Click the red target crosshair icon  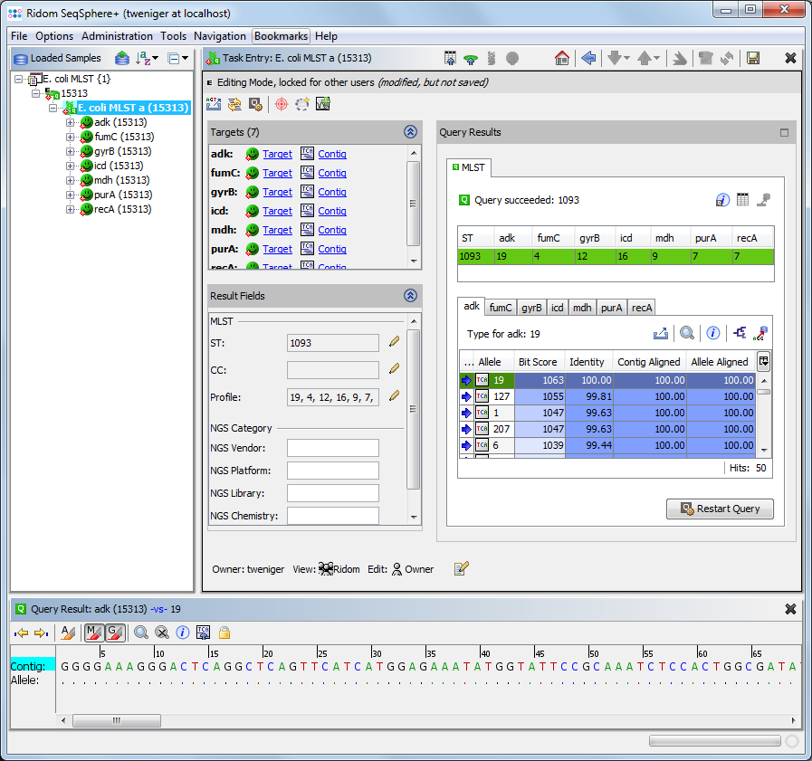[x=281, y=104]
